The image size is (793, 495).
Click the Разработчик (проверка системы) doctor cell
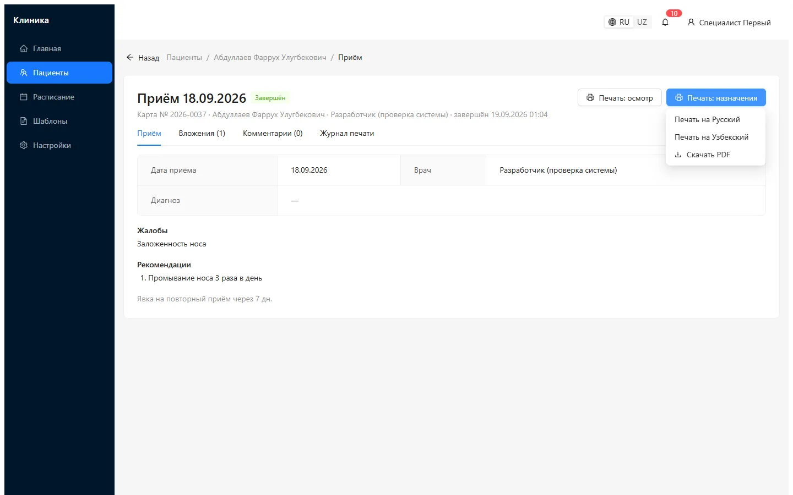[626, 170]
